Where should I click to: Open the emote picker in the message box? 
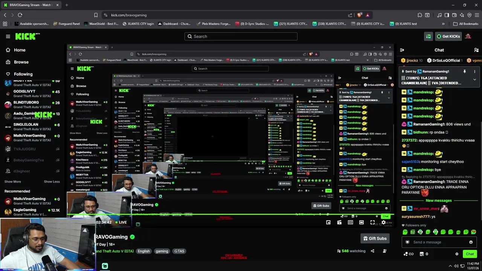(x=471, y=242)
